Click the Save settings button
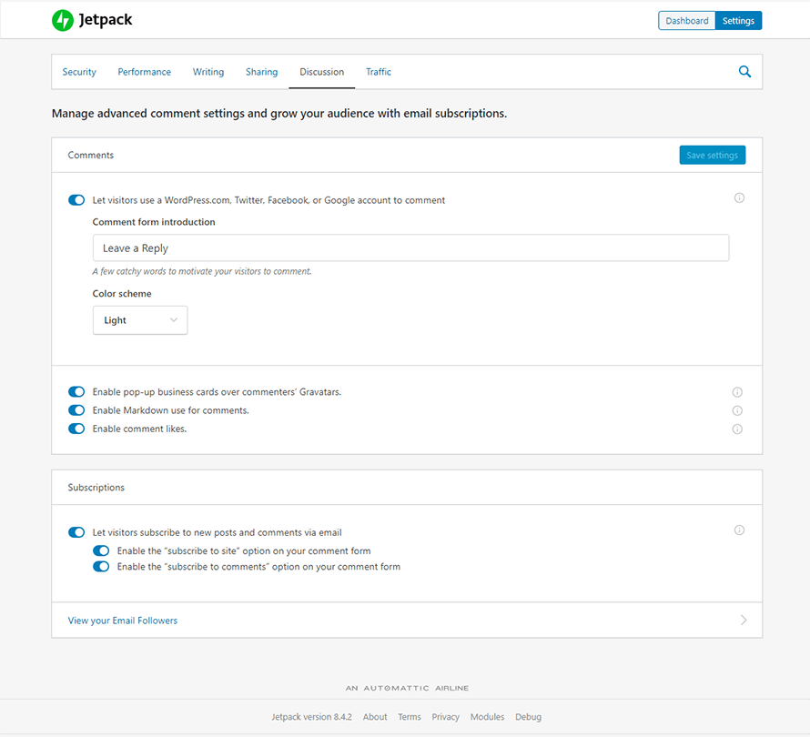The height and width of the screenshot is (737, 810). [x=712, y=155]
